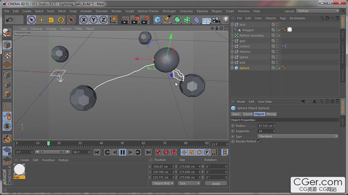Toggle Render Perfect checkbox
Screen dimensions: 348x195
(x=259, y=141)
